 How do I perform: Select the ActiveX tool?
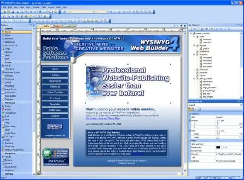point(8,109)
